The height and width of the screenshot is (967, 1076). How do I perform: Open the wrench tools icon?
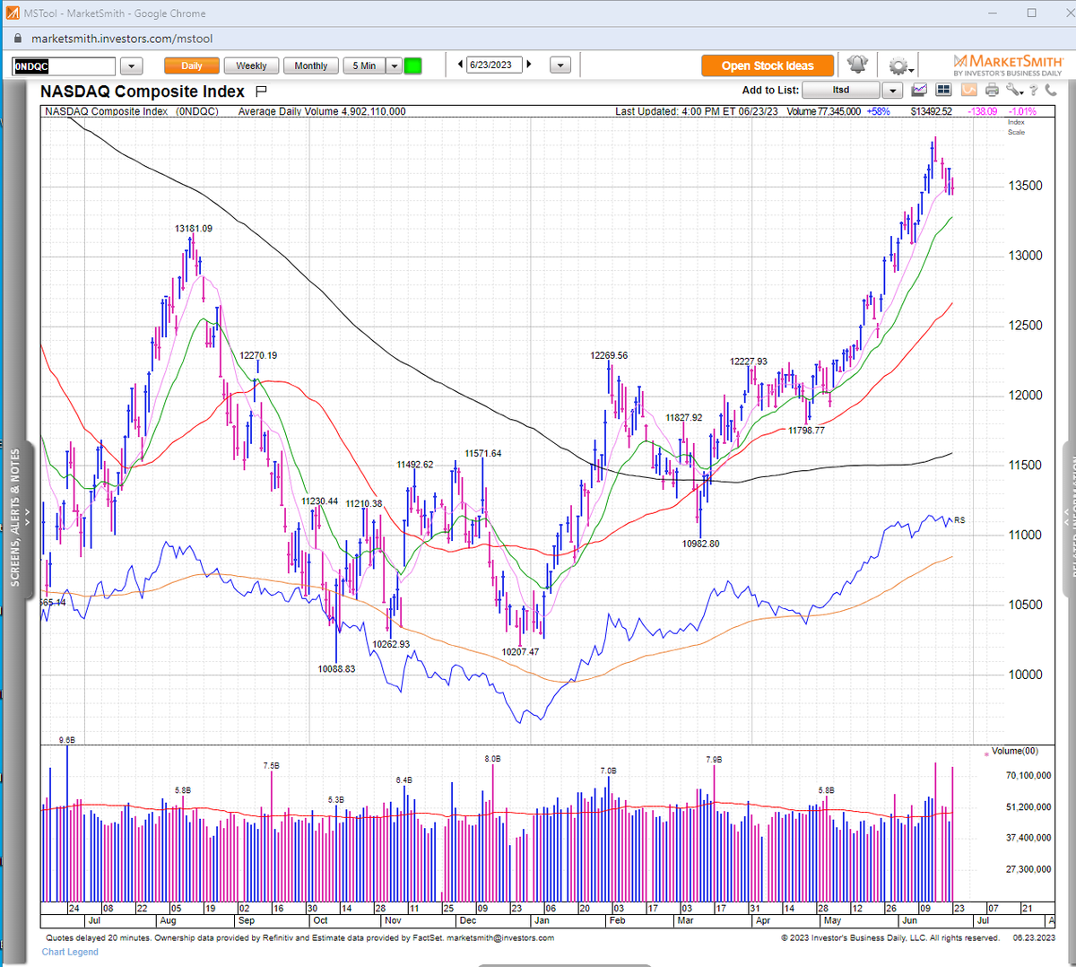(1013, 90)
